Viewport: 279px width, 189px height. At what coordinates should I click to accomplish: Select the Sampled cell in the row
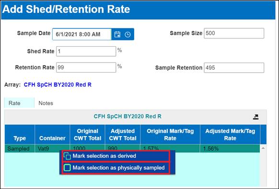20,149
